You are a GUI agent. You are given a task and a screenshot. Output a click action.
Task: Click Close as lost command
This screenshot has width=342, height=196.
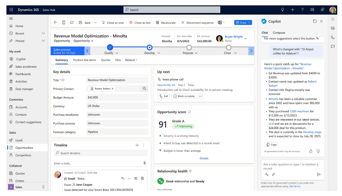(140, 22)
